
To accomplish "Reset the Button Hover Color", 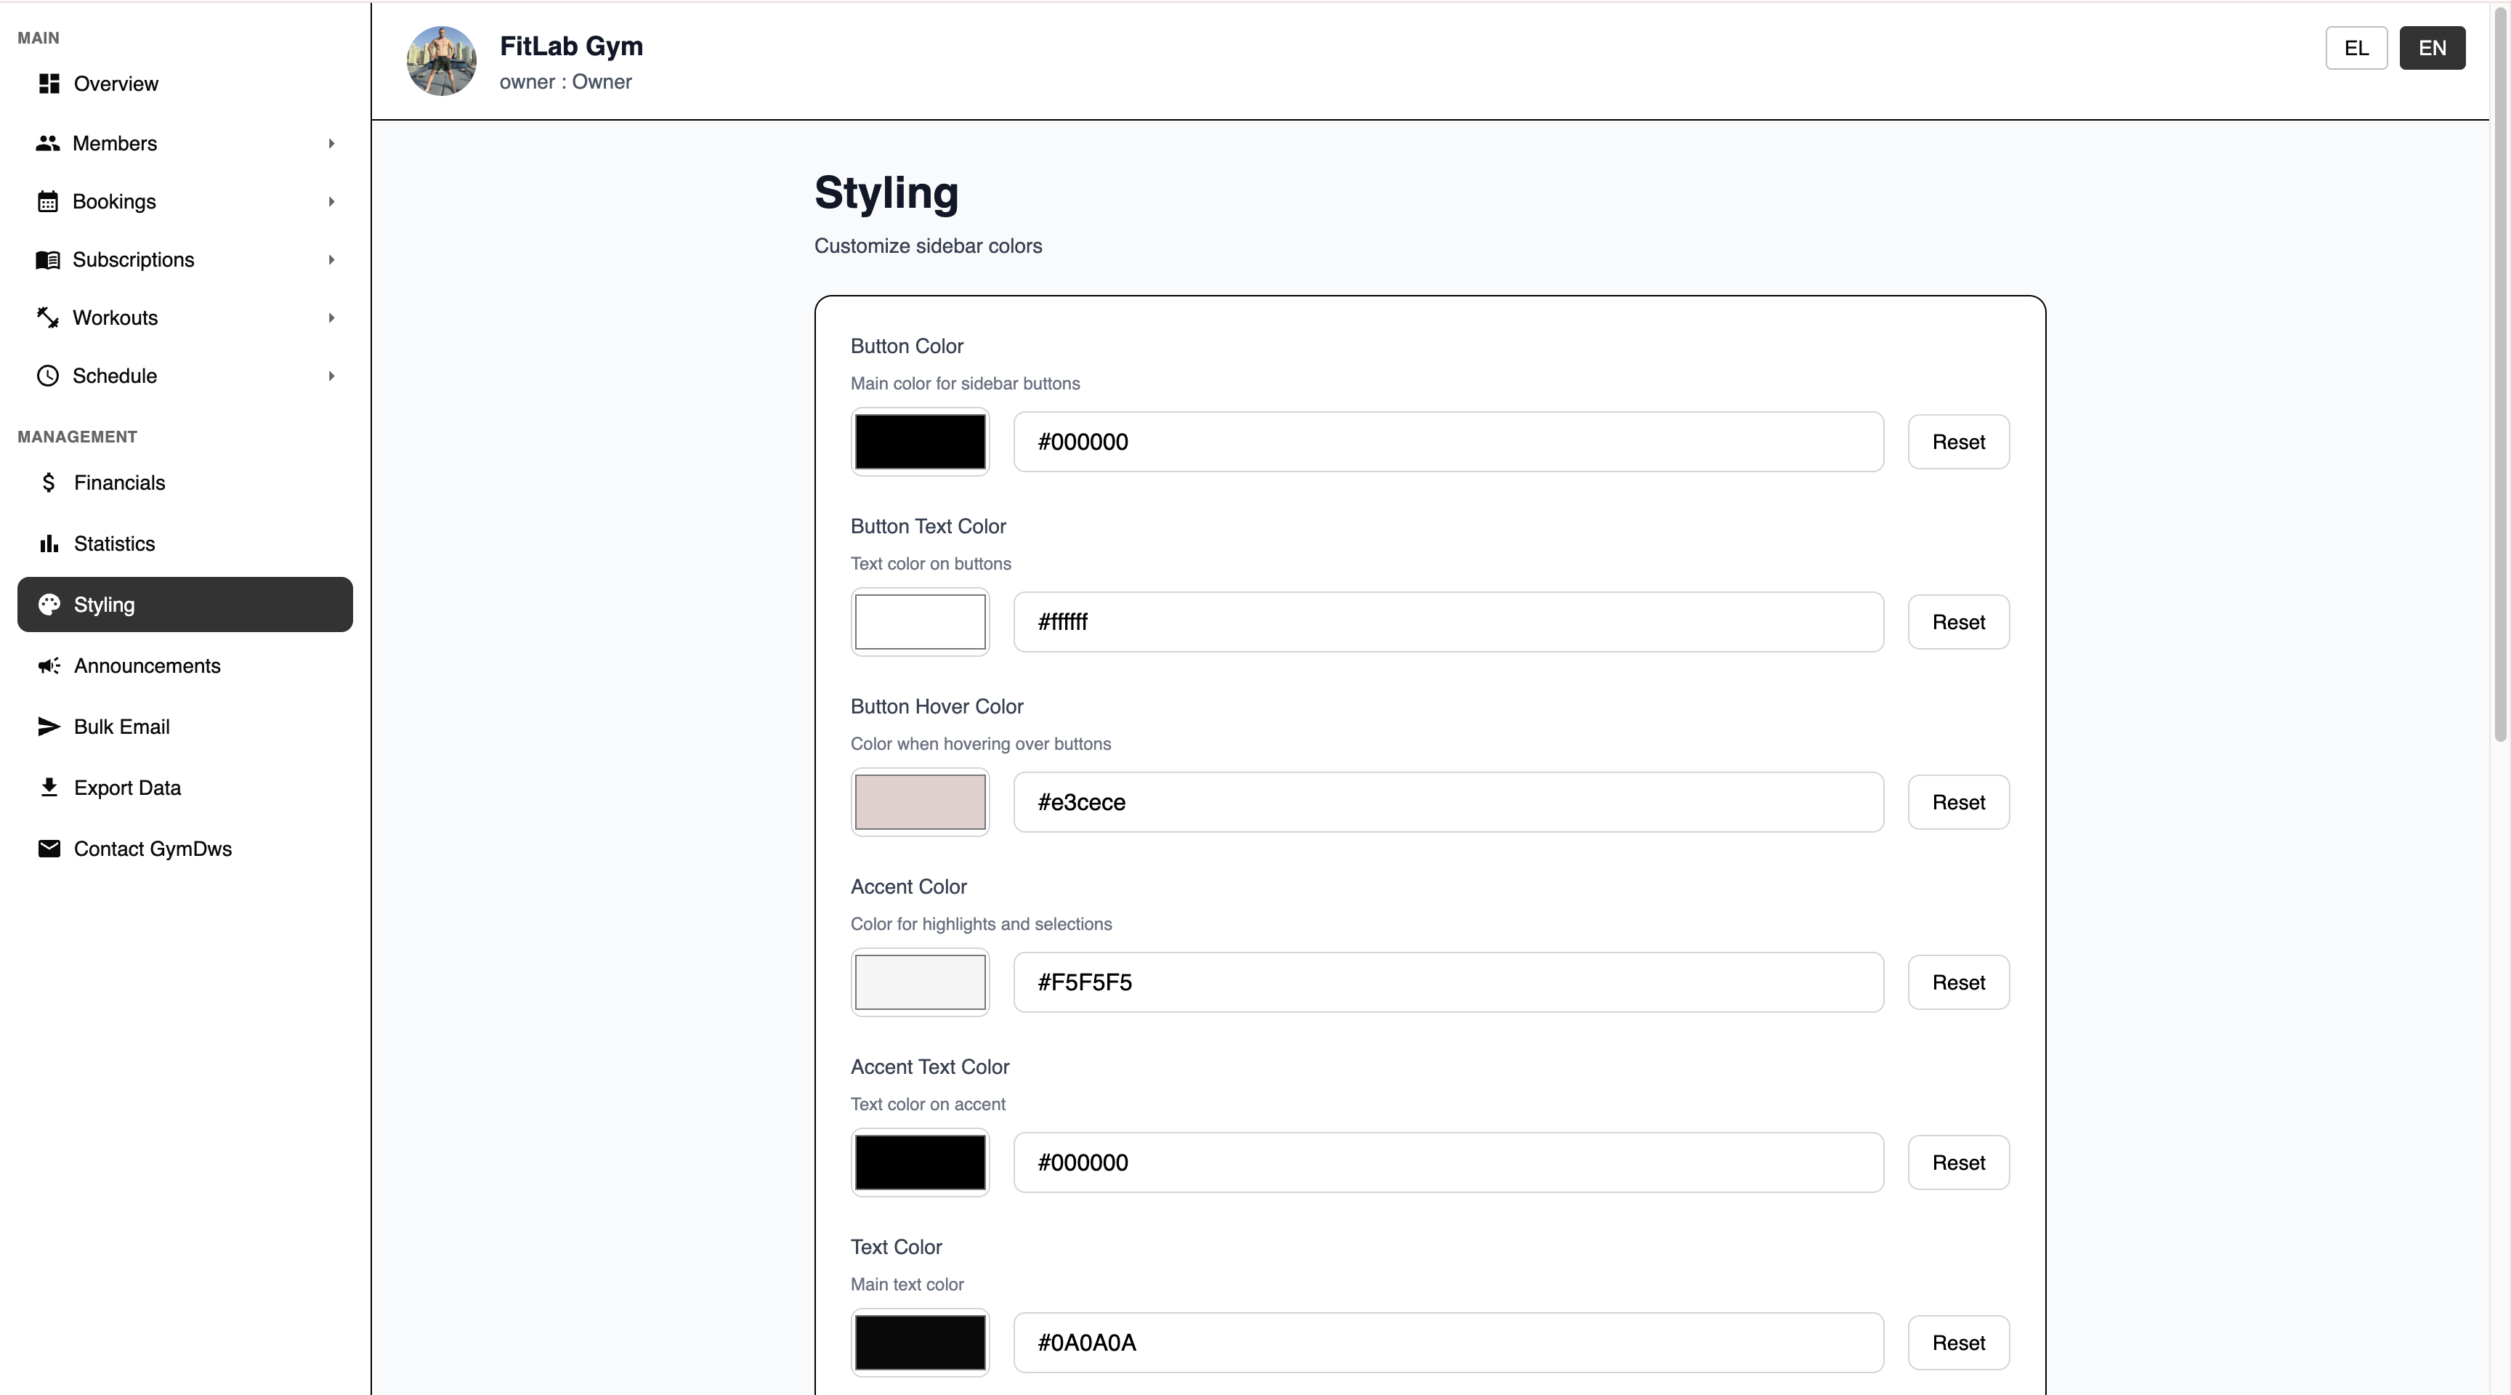I will [x=1958, y=802].
